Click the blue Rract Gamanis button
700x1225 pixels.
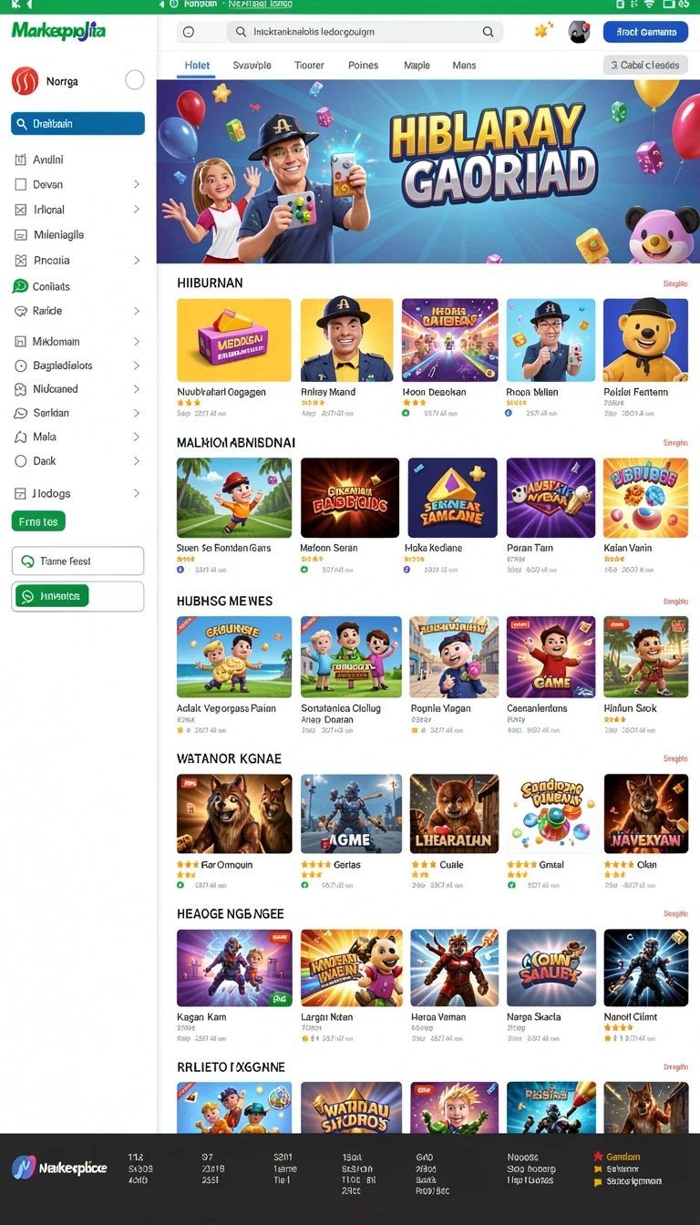point(645,32)
